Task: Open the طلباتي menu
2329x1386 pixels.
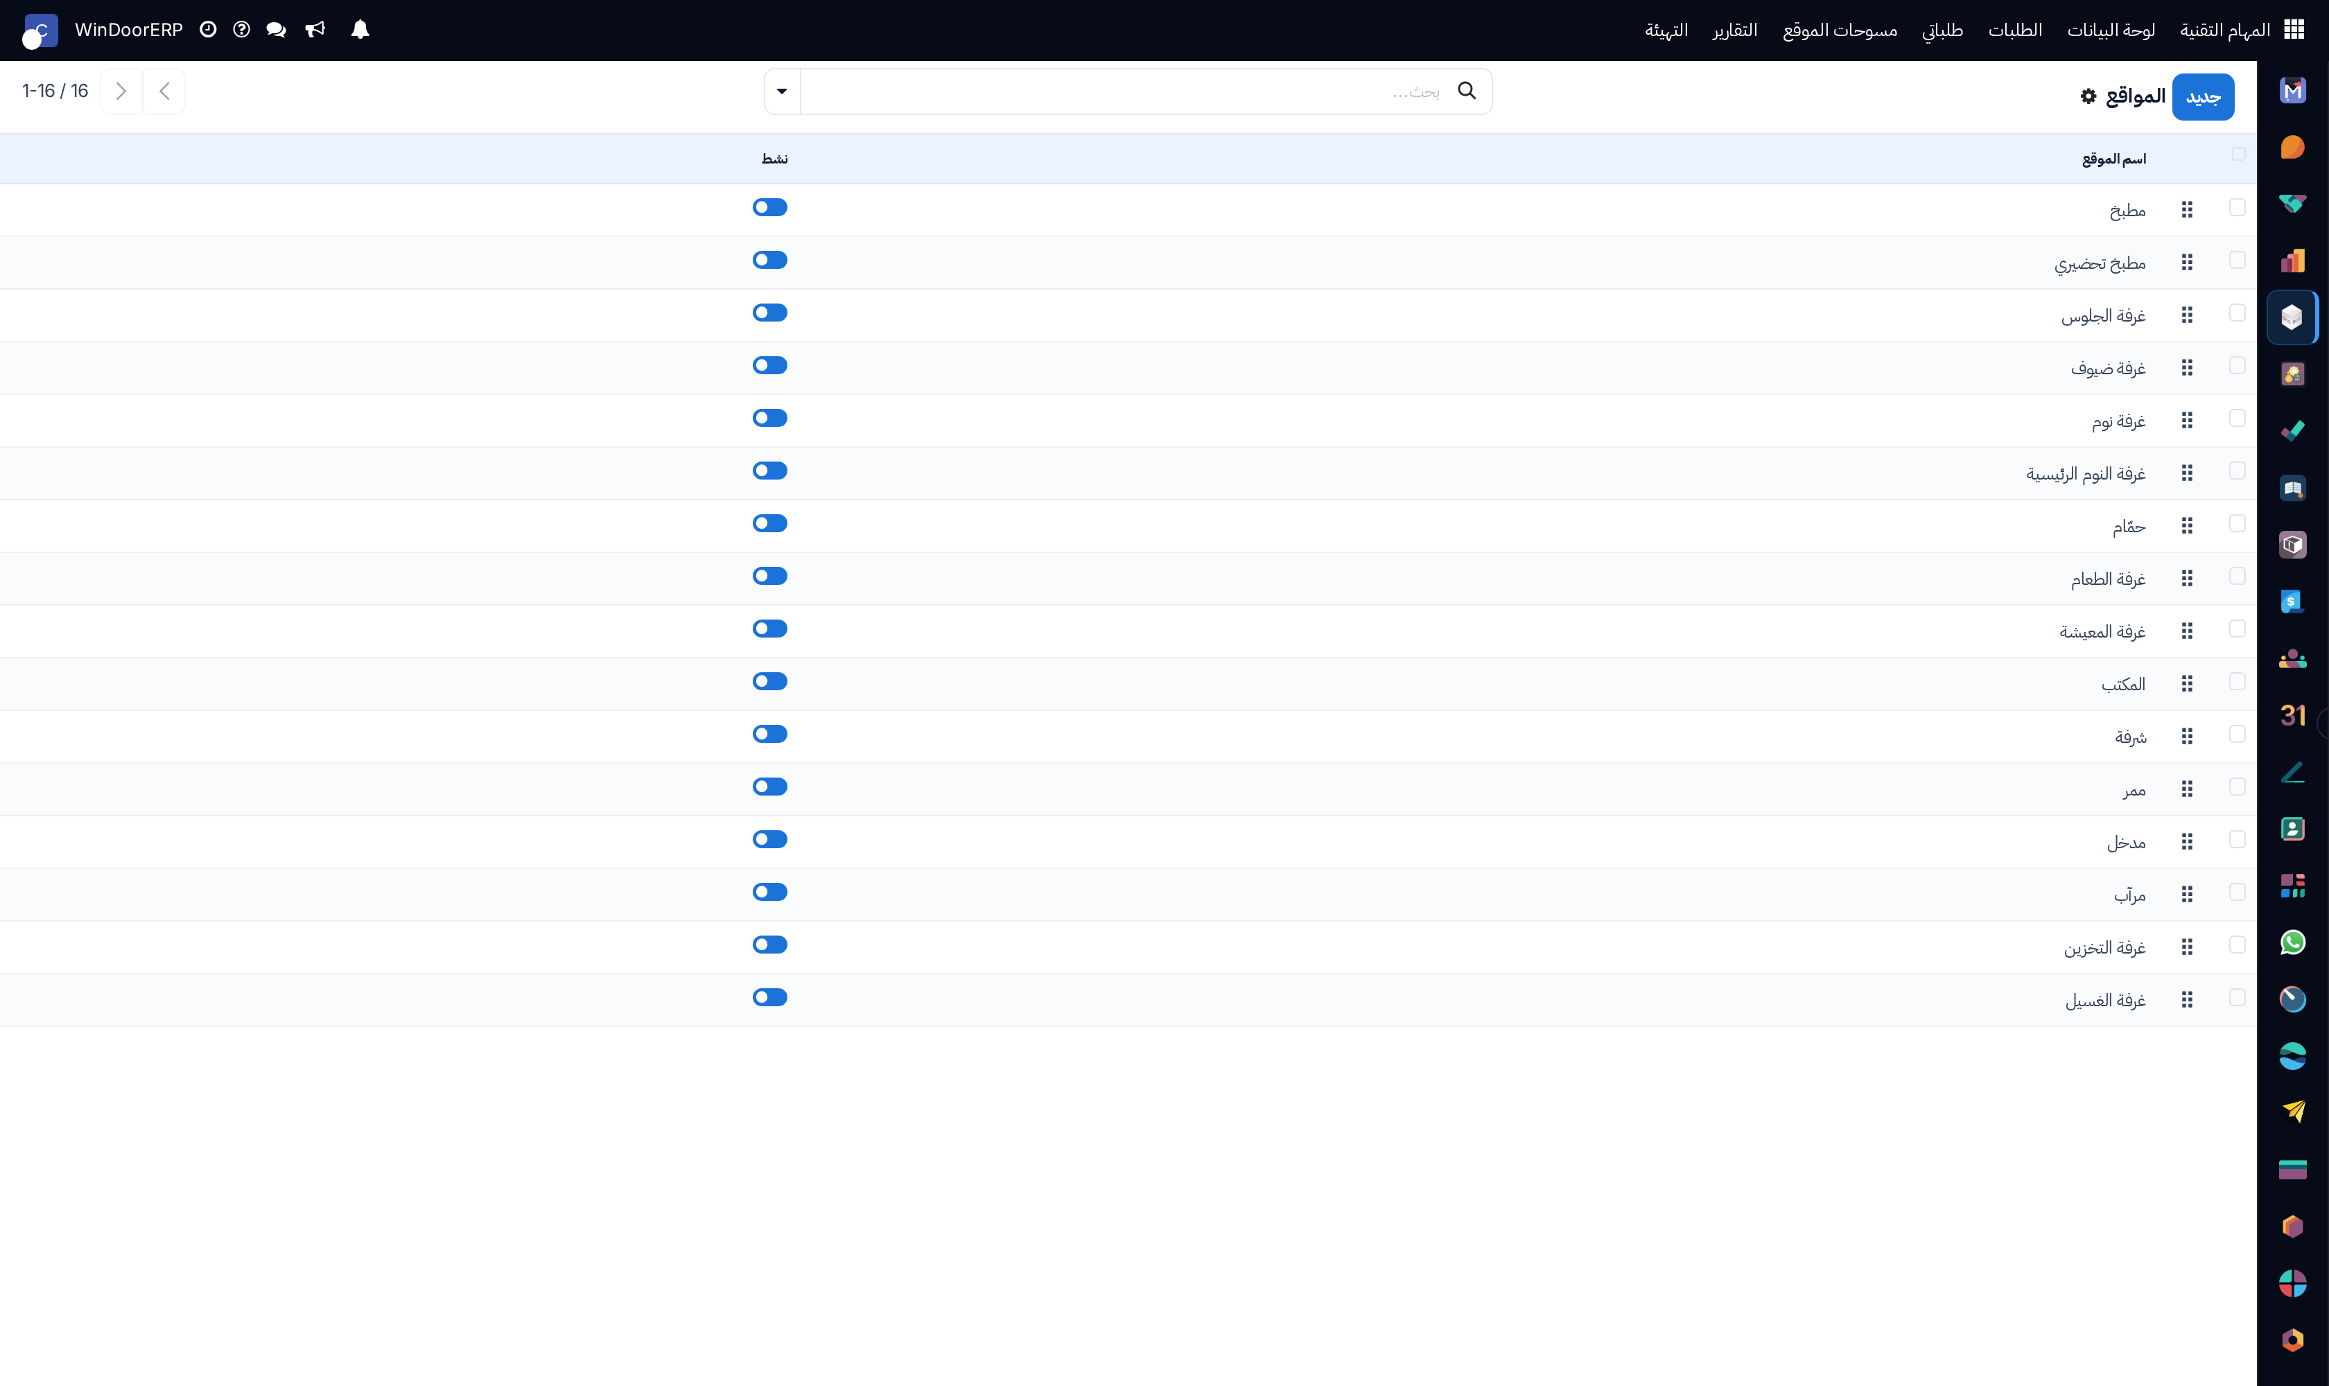Action: 1942,30
